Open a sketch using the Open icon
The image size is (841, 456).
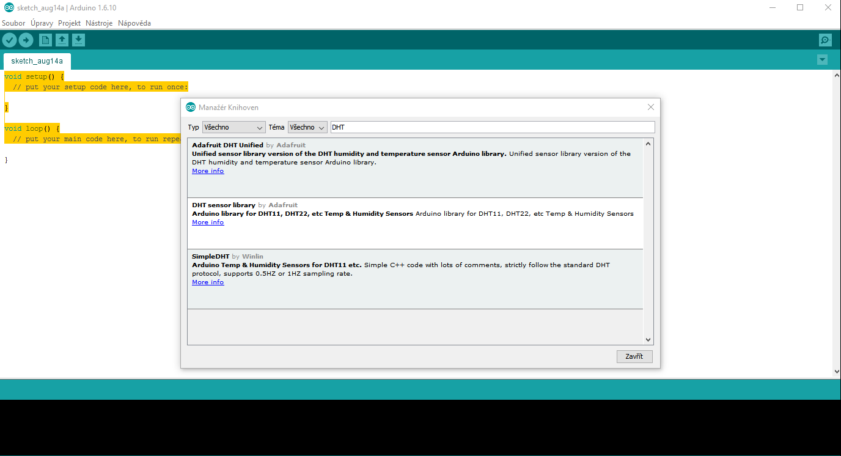tap(62, 40)
